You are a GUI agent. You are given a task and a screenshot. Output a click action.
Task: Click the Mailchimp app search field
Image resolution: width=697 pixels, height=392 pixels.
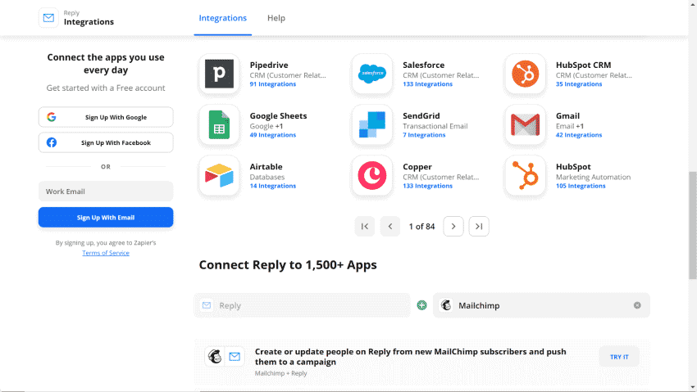(541, 305)
